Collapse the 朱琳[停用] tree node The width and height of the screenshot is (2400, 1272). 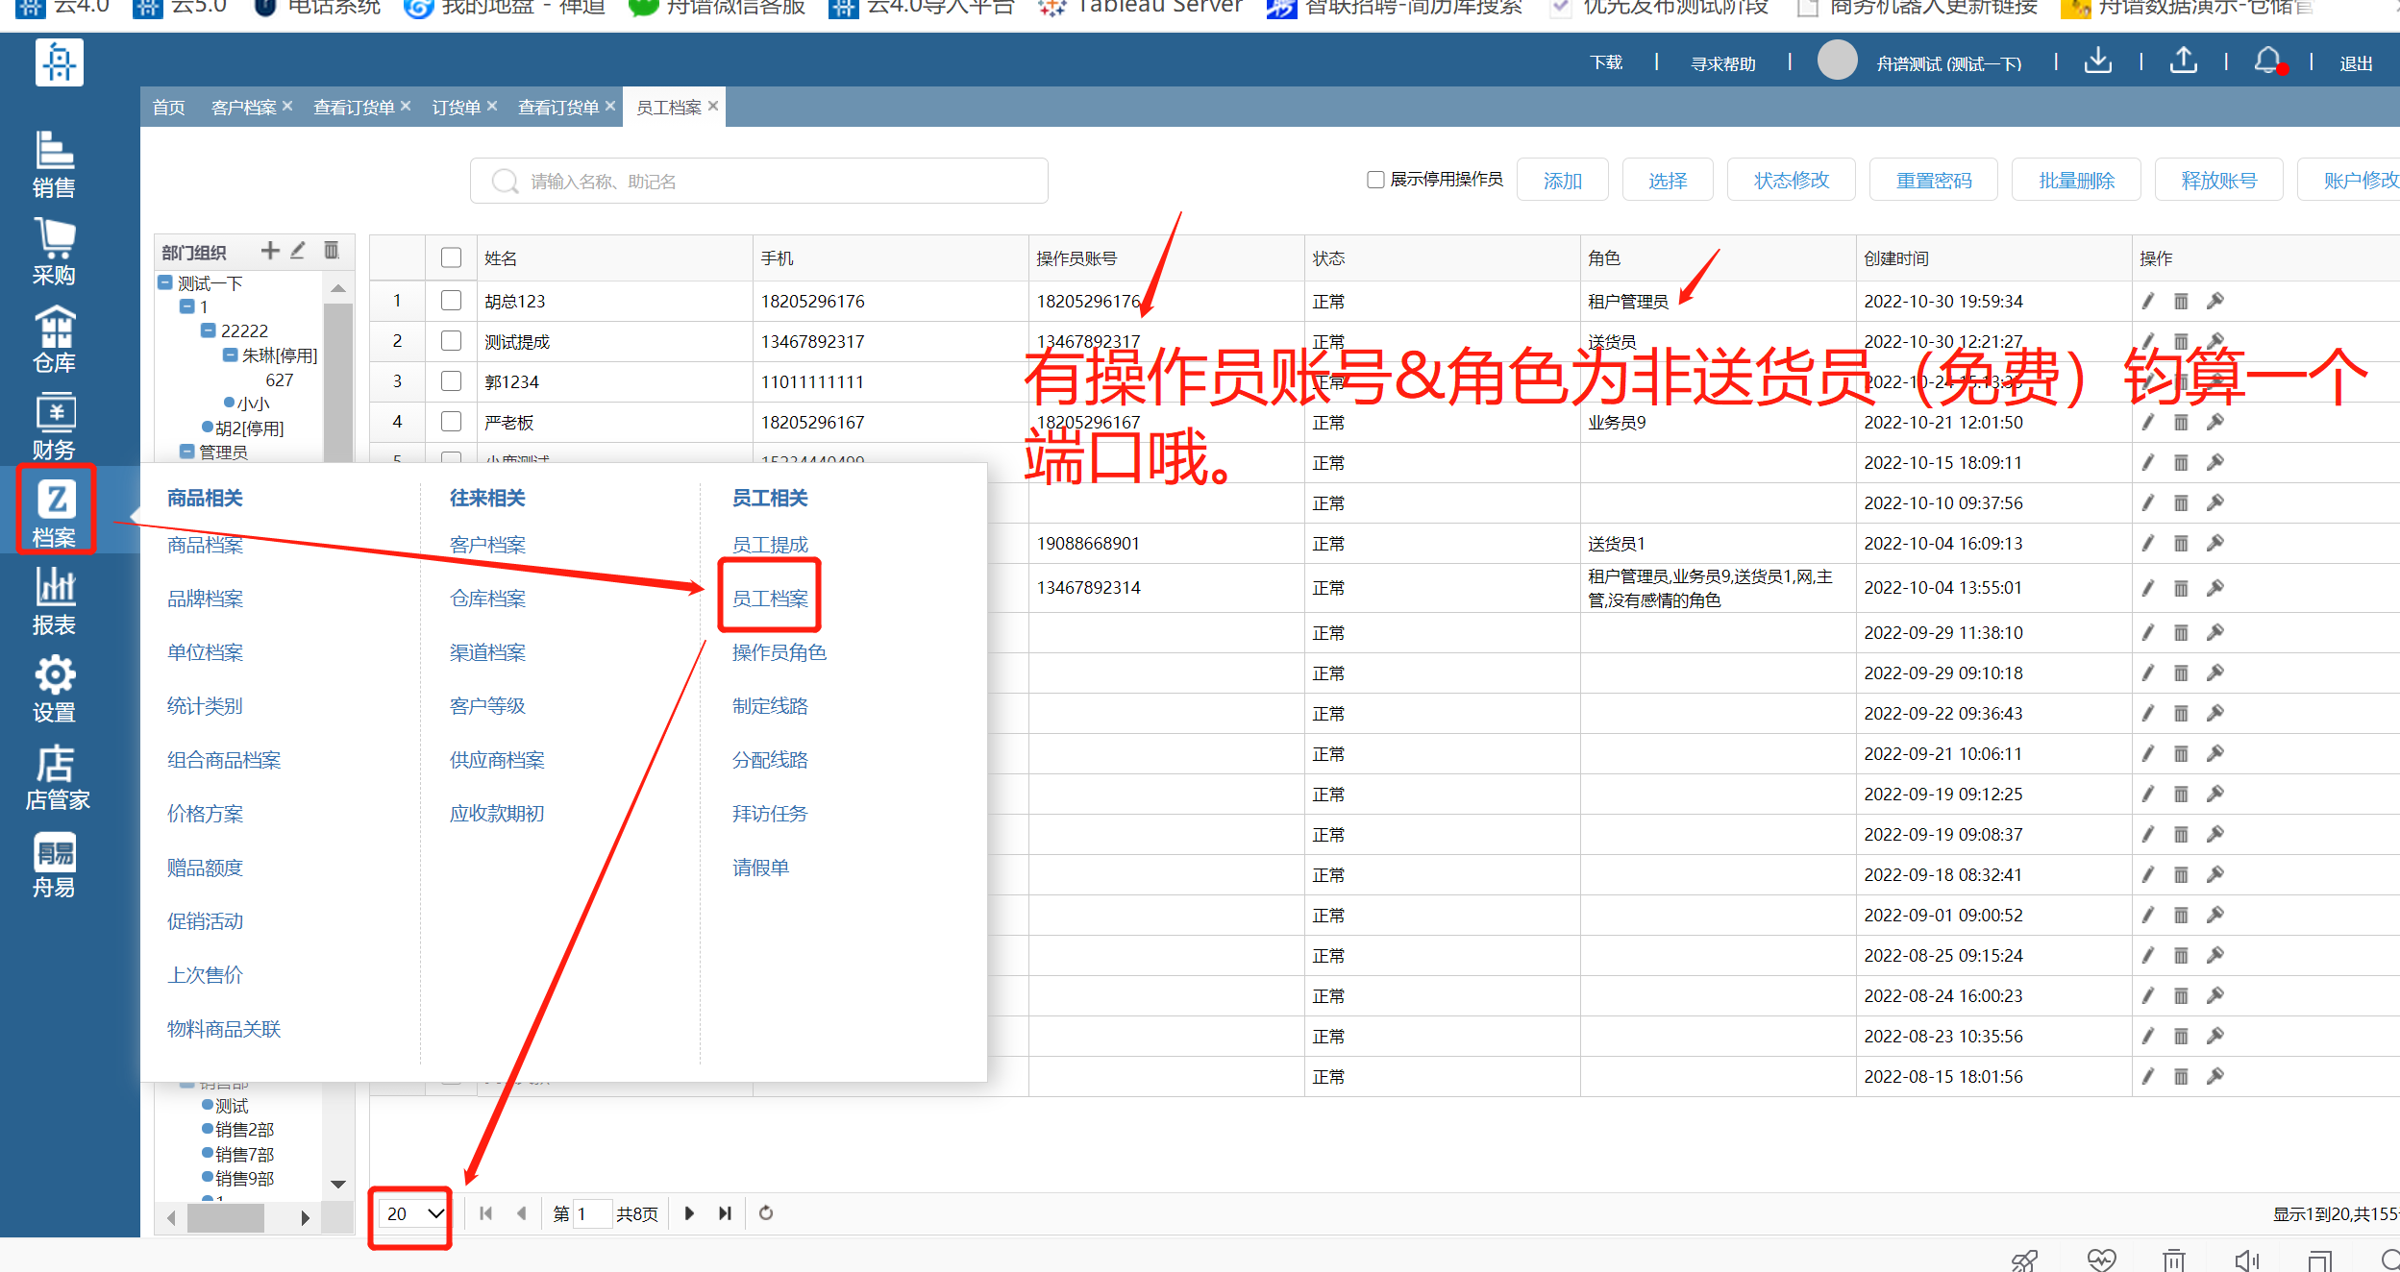pos(231,355)
